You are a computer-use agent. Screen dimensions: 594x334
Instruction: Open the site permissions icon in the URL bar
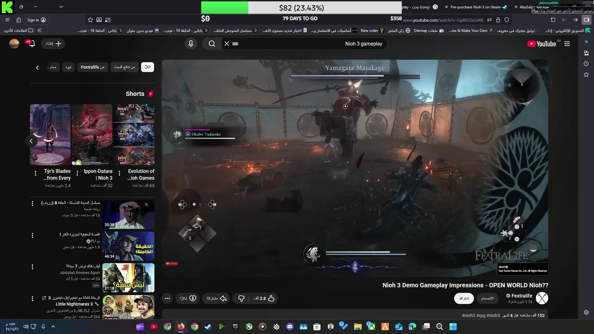(x=489, y=20)
